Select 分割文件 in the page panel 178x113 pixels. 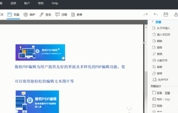(x=160, y=60)
